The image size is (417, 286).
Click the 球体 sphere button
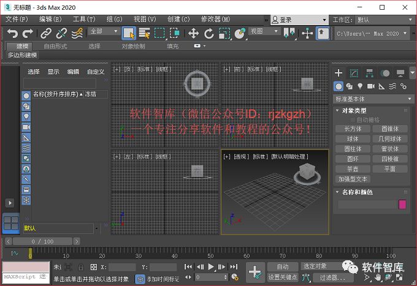pos(353,139)
